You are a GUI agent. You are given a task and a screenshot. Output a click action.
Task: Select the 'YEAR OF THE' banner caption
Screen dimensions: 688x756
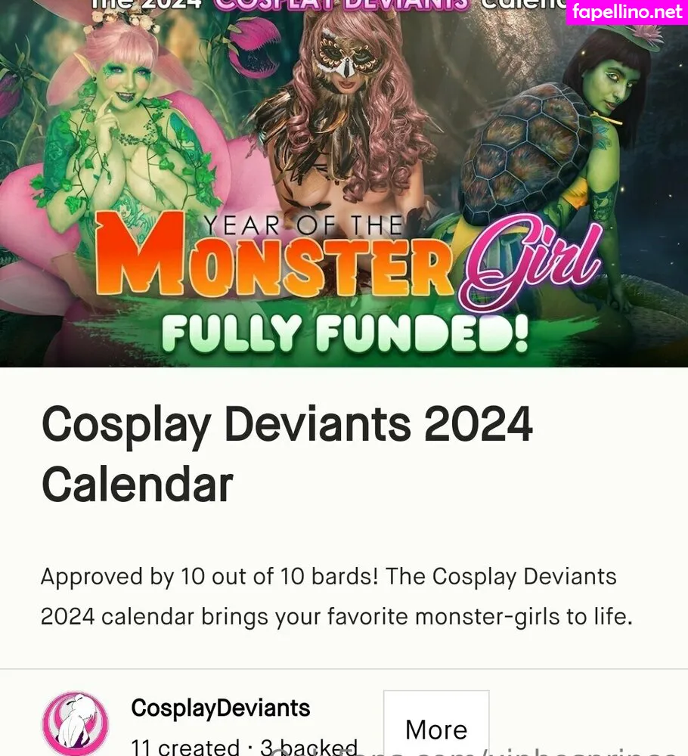[x=302, y=225]
